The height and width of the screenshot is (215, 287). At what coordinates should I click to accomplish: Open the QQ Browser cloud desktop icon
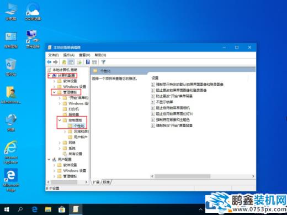[x=33, y=12]
